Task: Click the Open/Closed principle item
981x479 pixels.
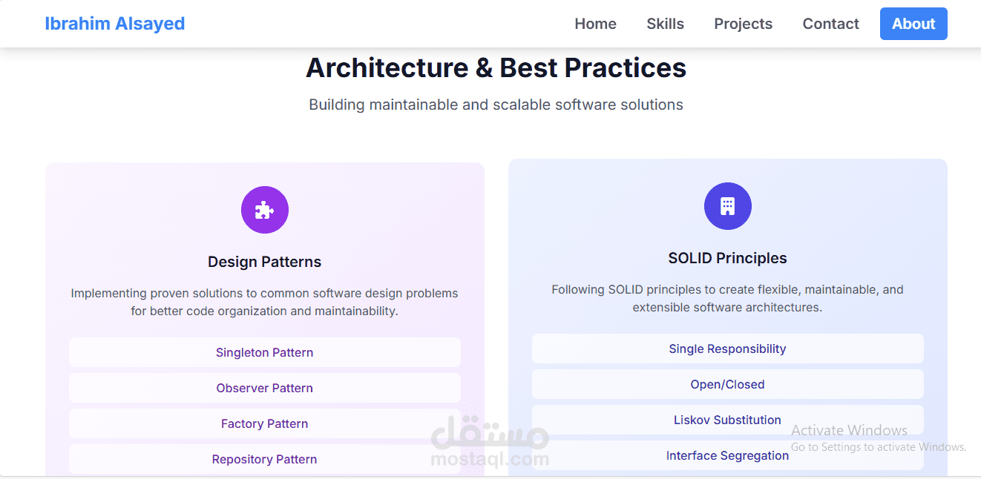Action: [x=728, y=384]
